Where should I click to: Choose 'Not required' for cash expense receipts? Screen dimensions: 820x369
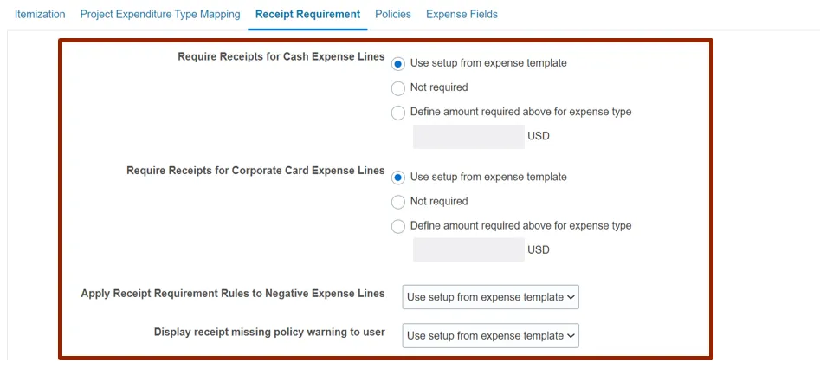pos(398,87)
